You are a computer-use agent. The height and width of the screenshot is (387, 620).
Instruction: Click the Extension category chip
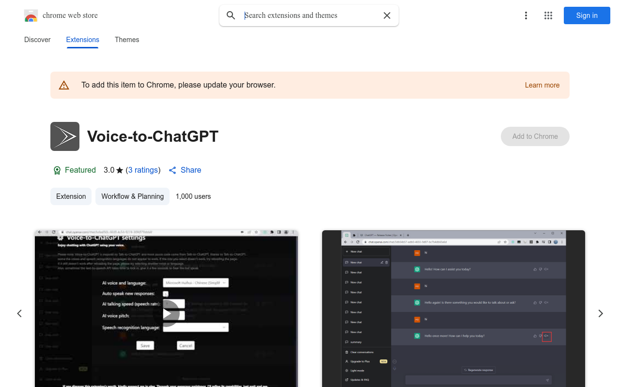71,196
